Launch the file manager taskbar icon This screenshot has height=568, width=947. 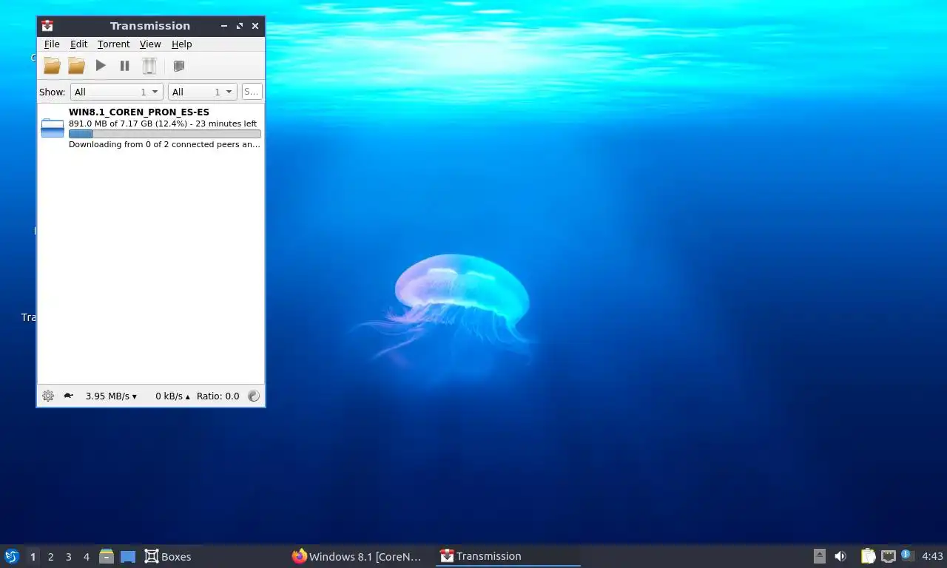107,556
